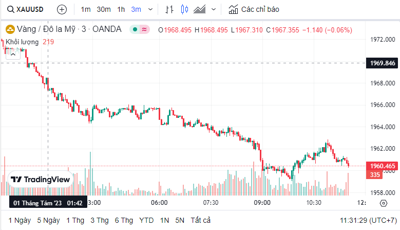
Task: Open XAUUSD symbol search
Action: 27,9
